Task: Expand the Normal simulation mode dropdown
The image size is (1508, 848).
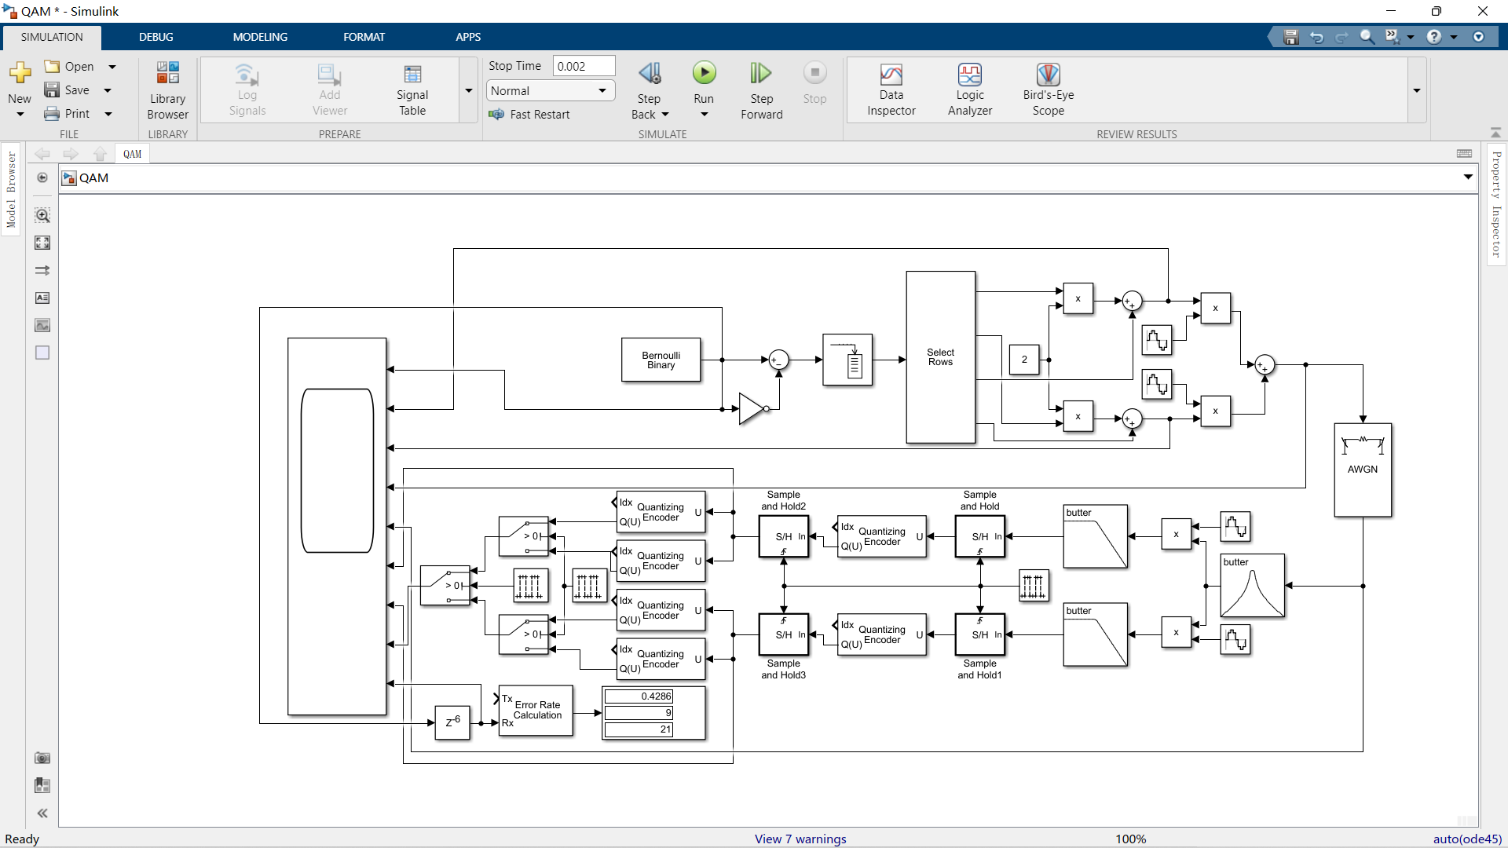Action: click(602, 91)
